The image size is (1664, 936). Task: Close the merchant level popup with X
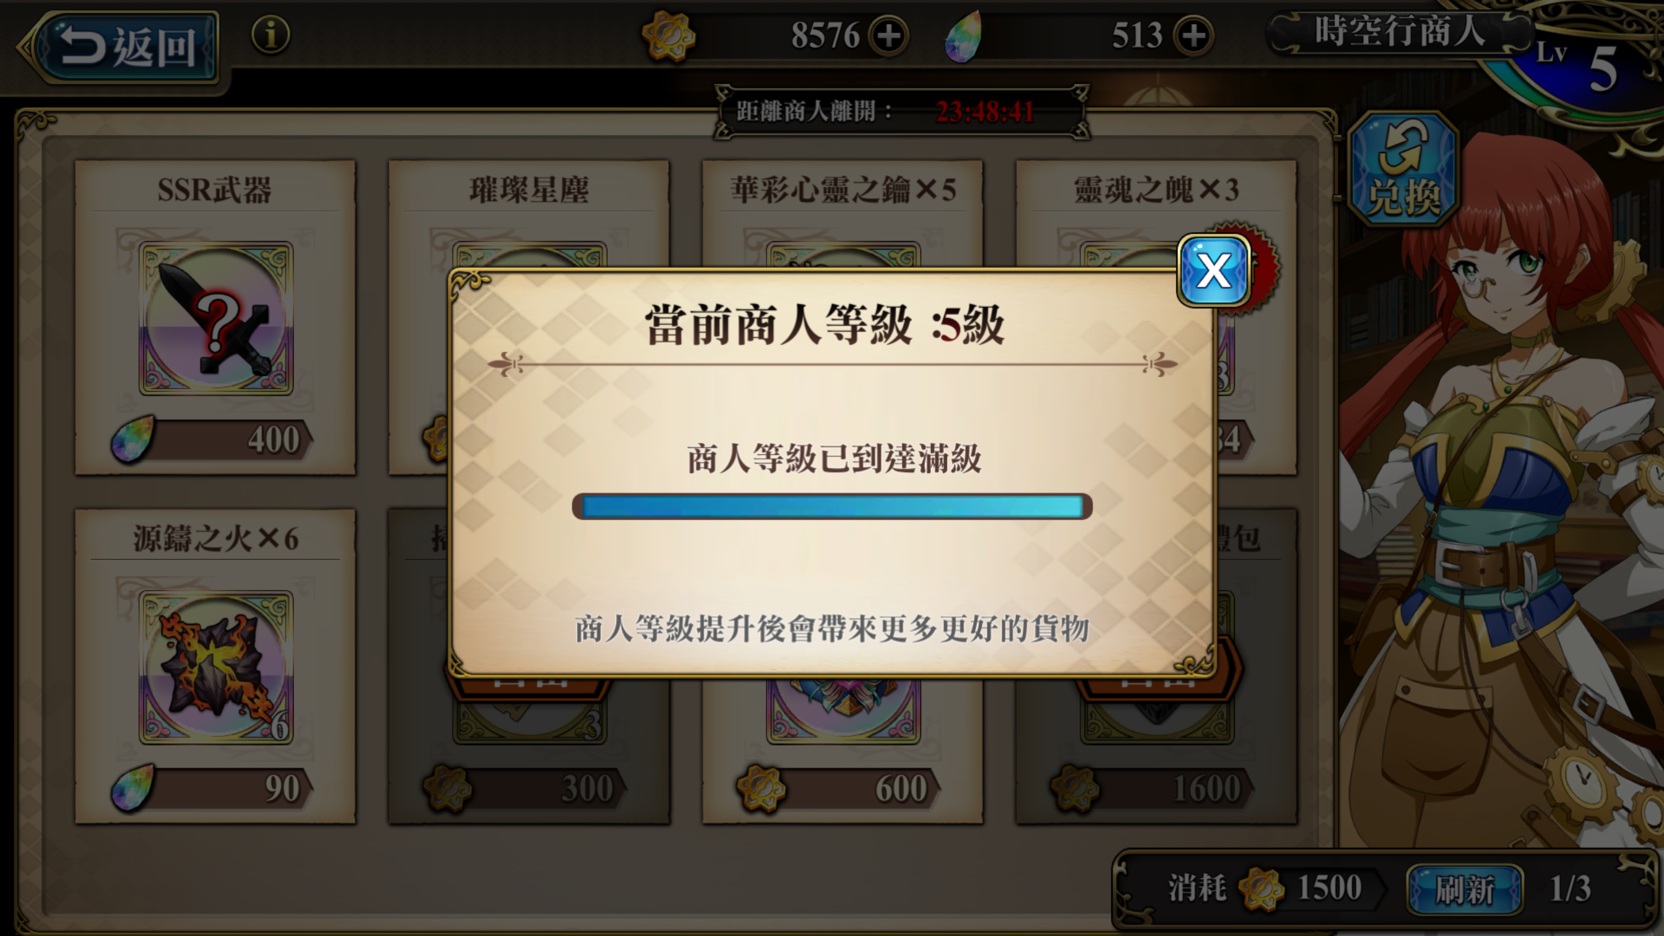[x=1214, y=269]
